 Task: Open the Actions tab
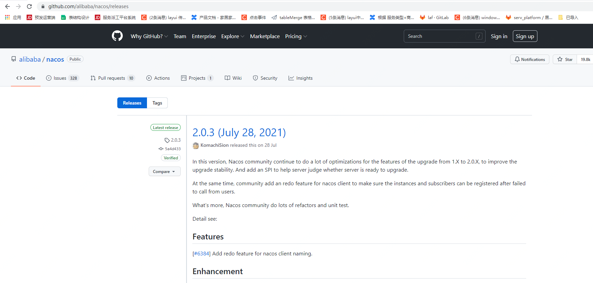[x=158, y=78]
